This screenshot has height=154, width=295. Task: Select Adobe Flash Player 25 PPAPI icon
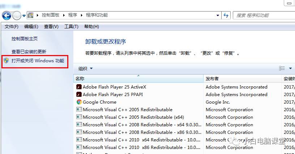pos(79,94)
